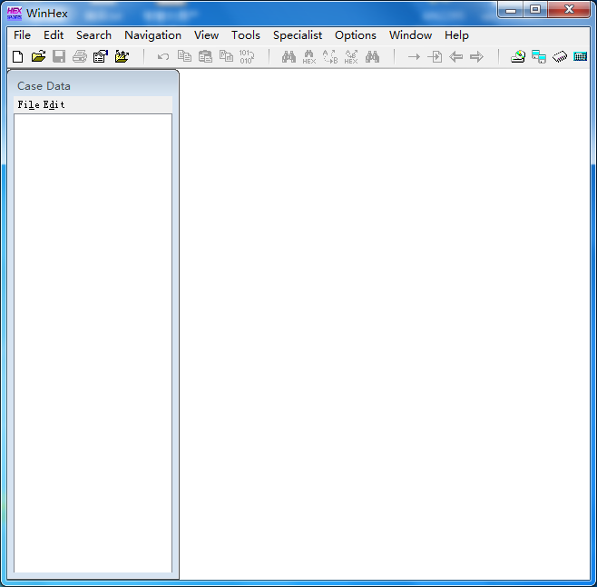The height and width of the screenshot is (587, 597).
Task: Expand the Navigation menu
Action: (152, 35)
